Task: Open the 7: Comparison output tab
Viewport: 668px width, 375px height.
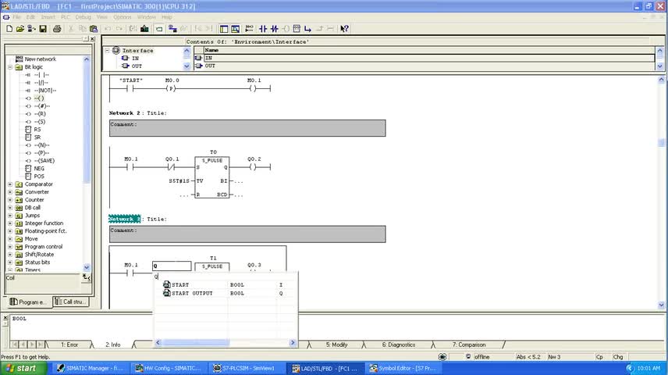Action: [x=469, y=345]
